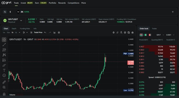Click the Volume indicator label
This screenshot has width=179, height=98.
(12, 95)
